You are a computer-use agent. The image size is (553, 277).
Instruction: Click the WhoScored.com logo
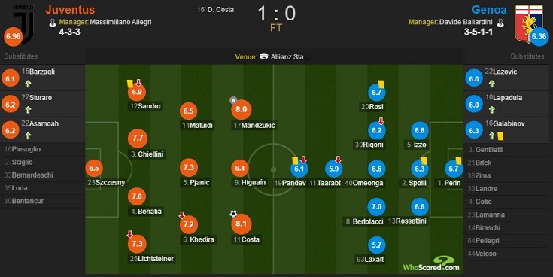point(431,264)
